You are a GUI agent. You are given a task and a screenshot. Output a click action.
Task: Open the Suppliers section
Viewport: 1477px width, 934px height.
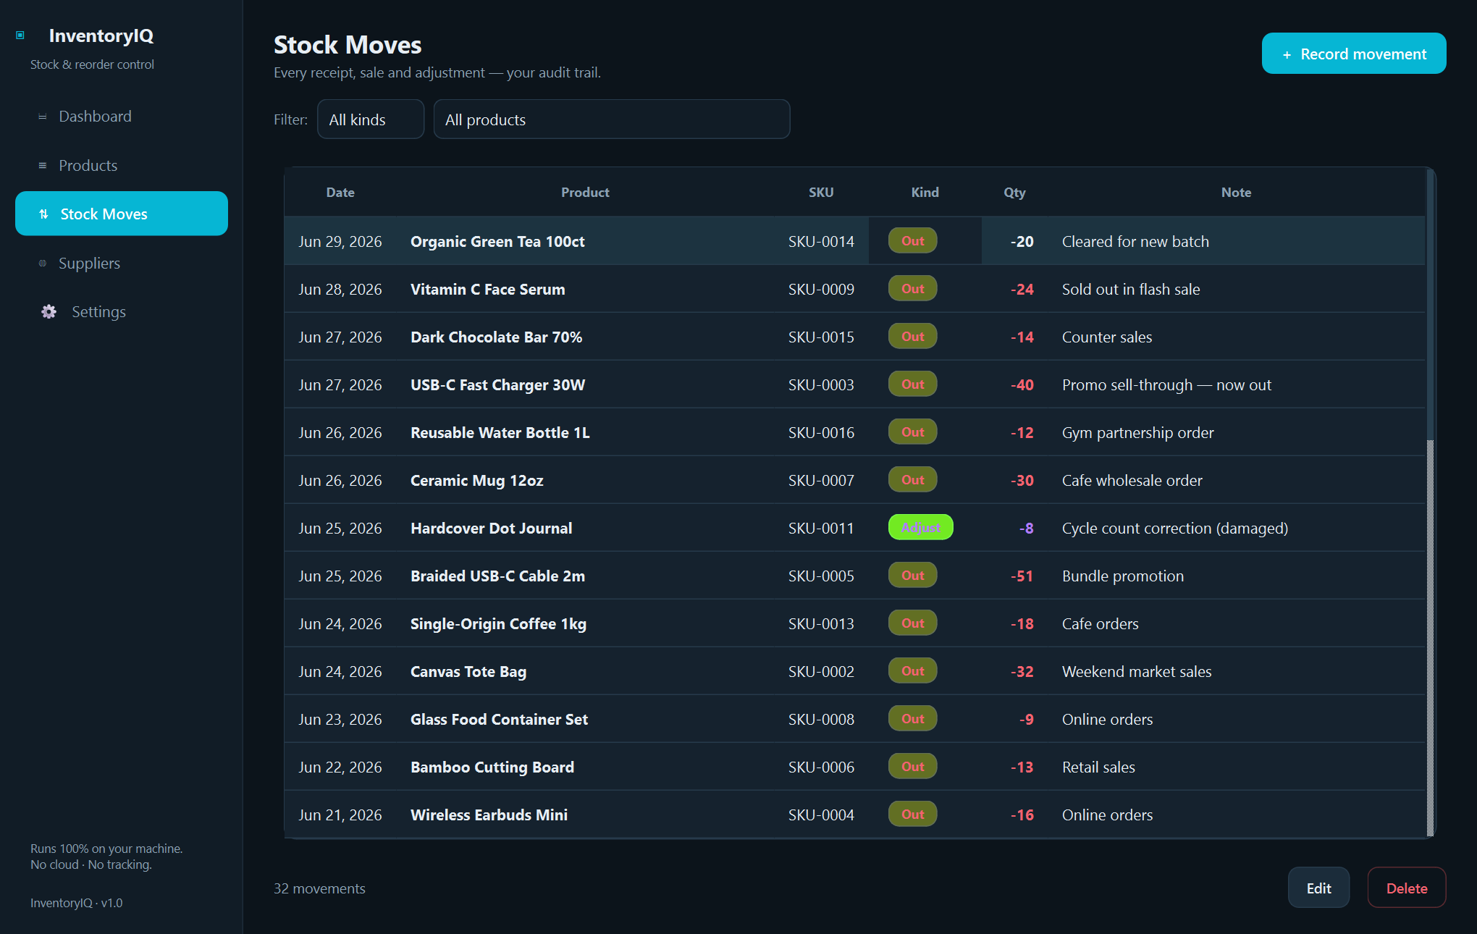point(122,264)
